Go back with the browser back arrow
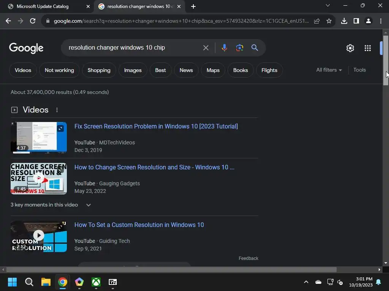Image resolution: width=389 pixels, height=291 pixels. pyautogui.click(x=8, y=21)
